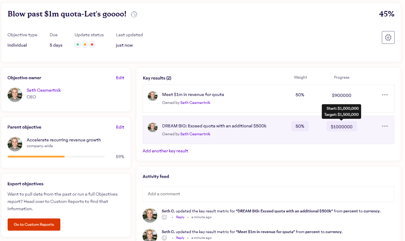Click Go to Custom Reports button
The width and height of the screenshot is (405, 241).
(x=34, y=225)
